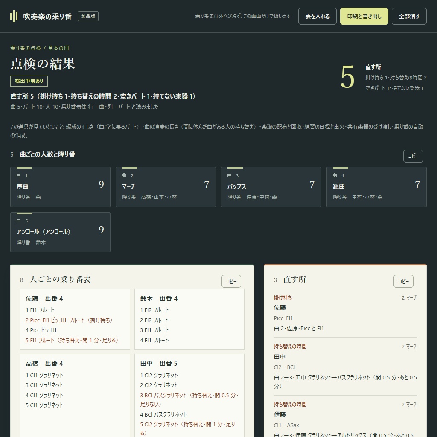Viewport: 437px width, 437px height.
Task: Select the ポップス song card
Action: coord(271,187)
